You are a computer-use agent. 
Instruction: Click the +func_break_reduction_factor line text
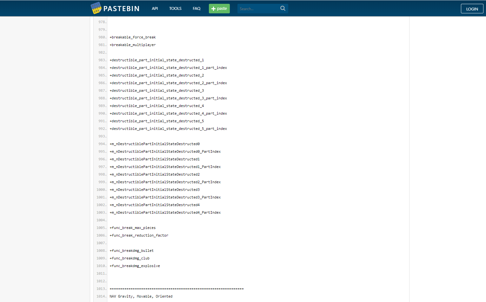[x=139, y=236]
